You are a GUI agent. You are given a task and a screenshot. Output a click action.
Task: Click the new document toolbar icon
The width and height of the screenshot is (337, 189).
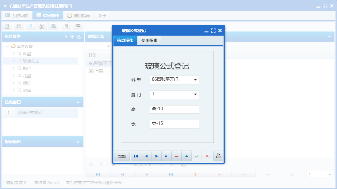pyautogui.click(x=31, y=26)
